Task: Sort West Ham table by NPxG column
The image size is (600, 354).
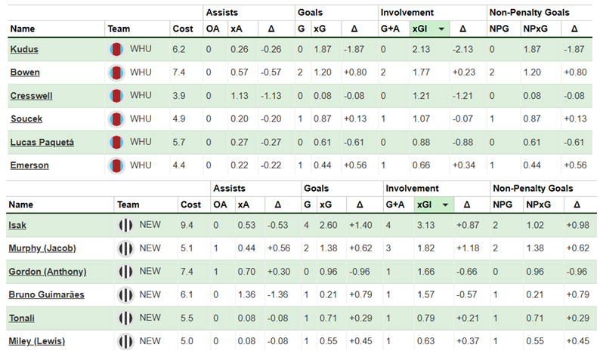Action: pos(534,29)
